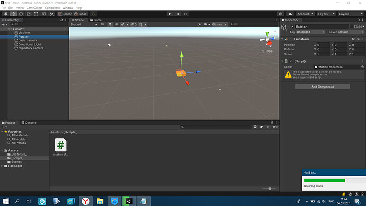This screenshot has height=206, width=366.
Task: Open the Shaded draw mode dropdown
Action: point(84,24)
